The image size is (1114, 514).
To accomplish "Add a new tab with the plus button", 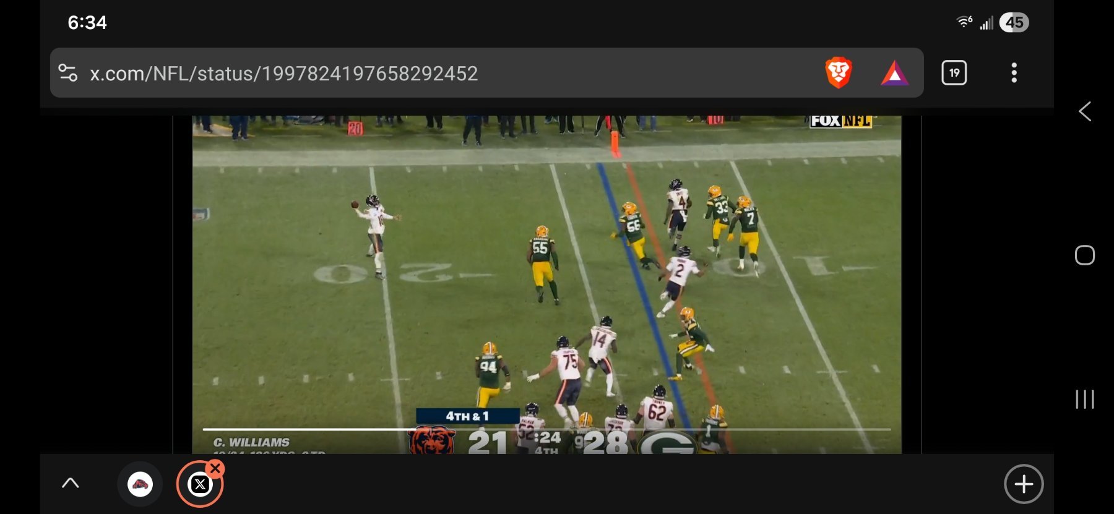I will tap(1023, 484).
